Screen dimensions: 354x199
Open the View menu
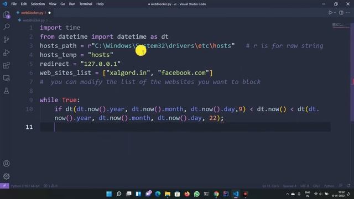53,4
